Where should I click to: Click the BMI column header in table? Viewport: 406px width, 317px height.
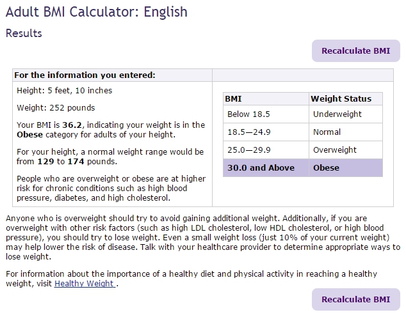[x=234, y=98]
